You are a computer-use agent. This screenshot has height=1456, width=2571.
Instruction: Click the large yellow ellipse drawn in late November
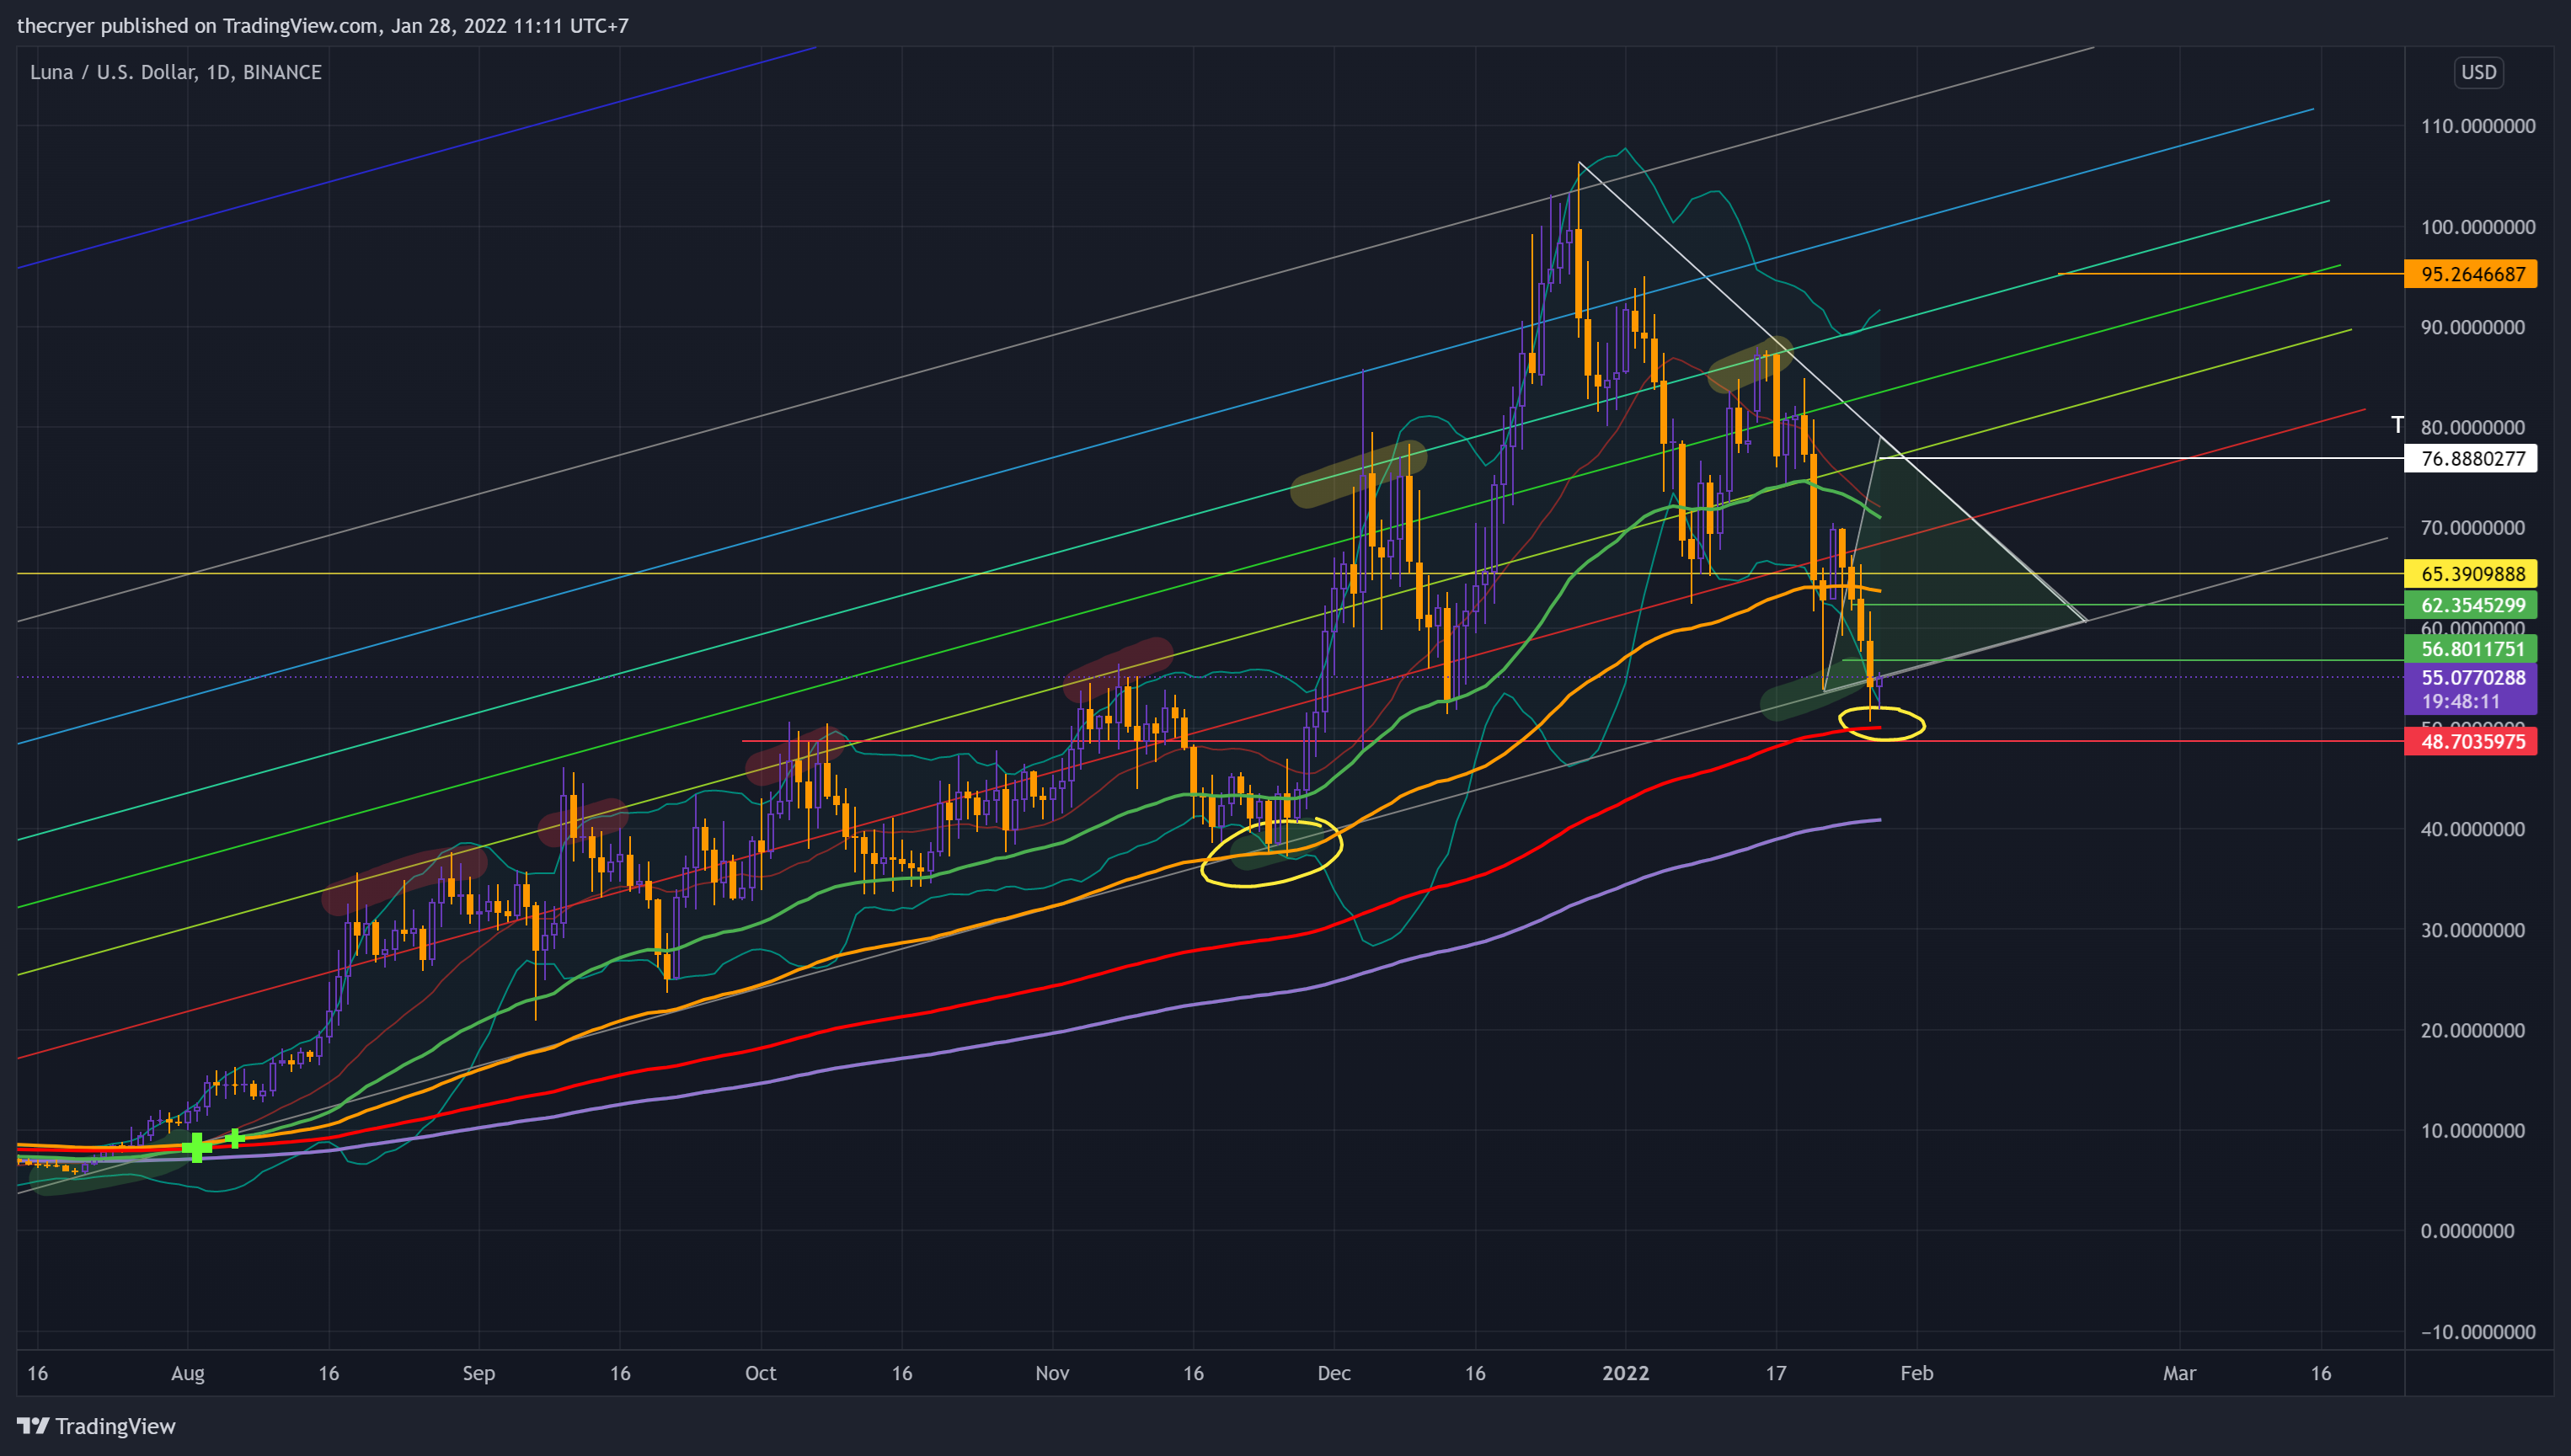(x=1270, y=853)
